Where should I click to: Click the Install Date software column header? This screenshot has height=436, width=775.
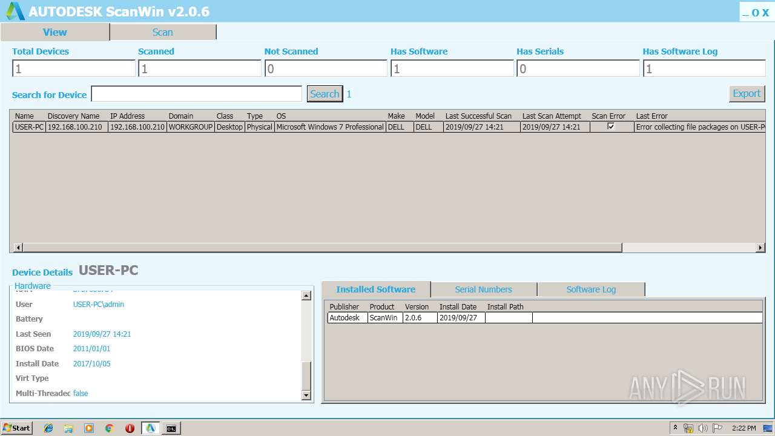point(458,306)
